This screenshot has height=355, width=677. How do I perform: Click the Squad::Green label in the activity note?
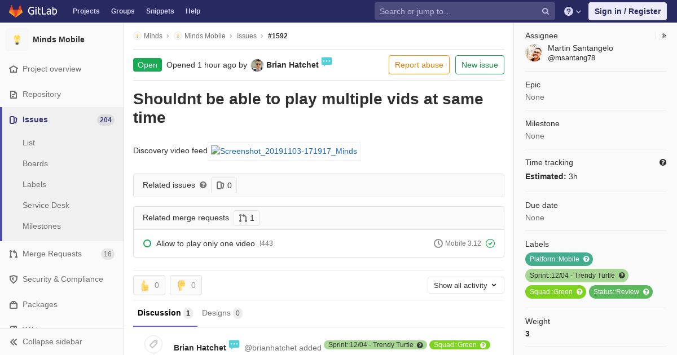pyautogui.click(x=460, y=345)
